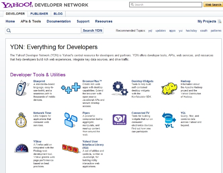Image resolution: width=223 pixels, height=173 pixels.
Task: Open Yahoo! User Interface Library link
Action: click(93, 144)
